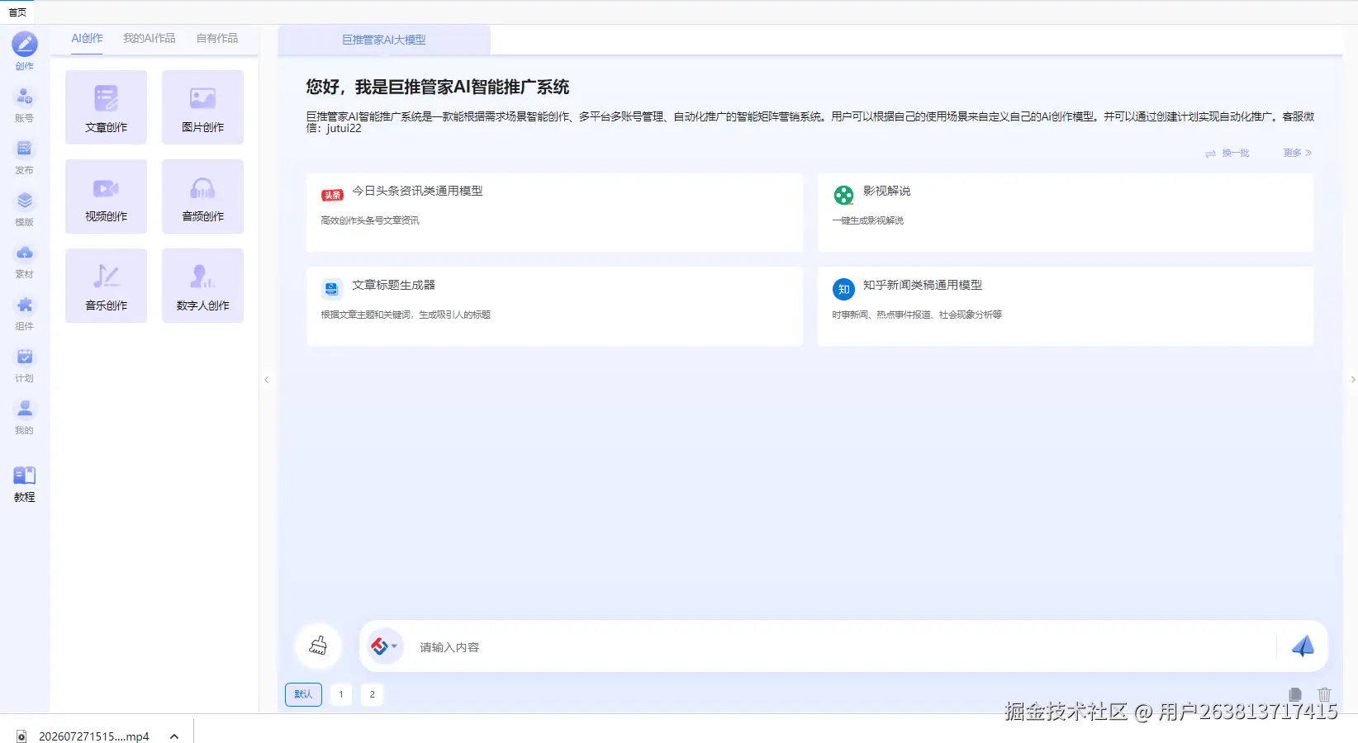Click the 请输入内容 input field
Image resolution: width=1358 pixels, height=743 pixels.
pyautogui.click(x=843, y=647)
